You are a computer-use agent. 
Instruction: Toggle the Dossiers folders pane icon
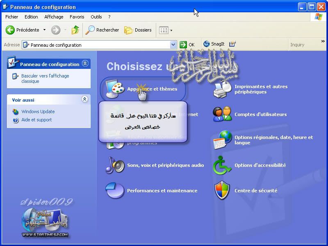tap(128, 30)
